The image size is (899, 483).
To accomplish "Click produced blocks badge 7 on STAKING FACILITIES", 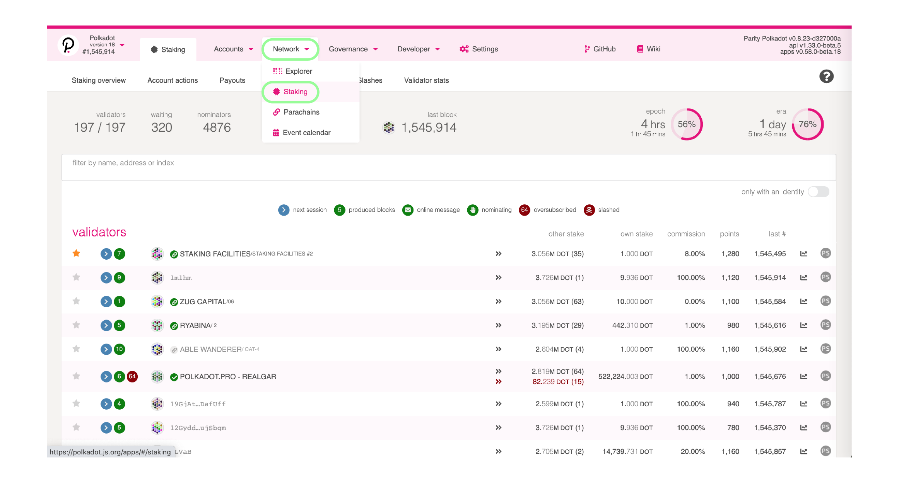I will 119,254.
